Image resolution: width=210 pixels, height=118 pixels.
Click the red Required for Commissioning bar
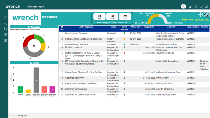(x=44, y=90)
